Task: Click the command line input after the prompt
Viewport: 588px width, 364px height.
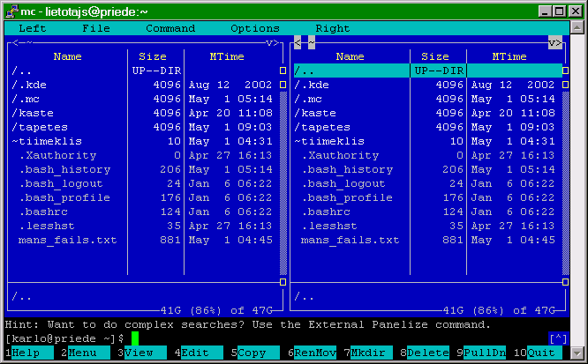Action: (x=339, y=338)
